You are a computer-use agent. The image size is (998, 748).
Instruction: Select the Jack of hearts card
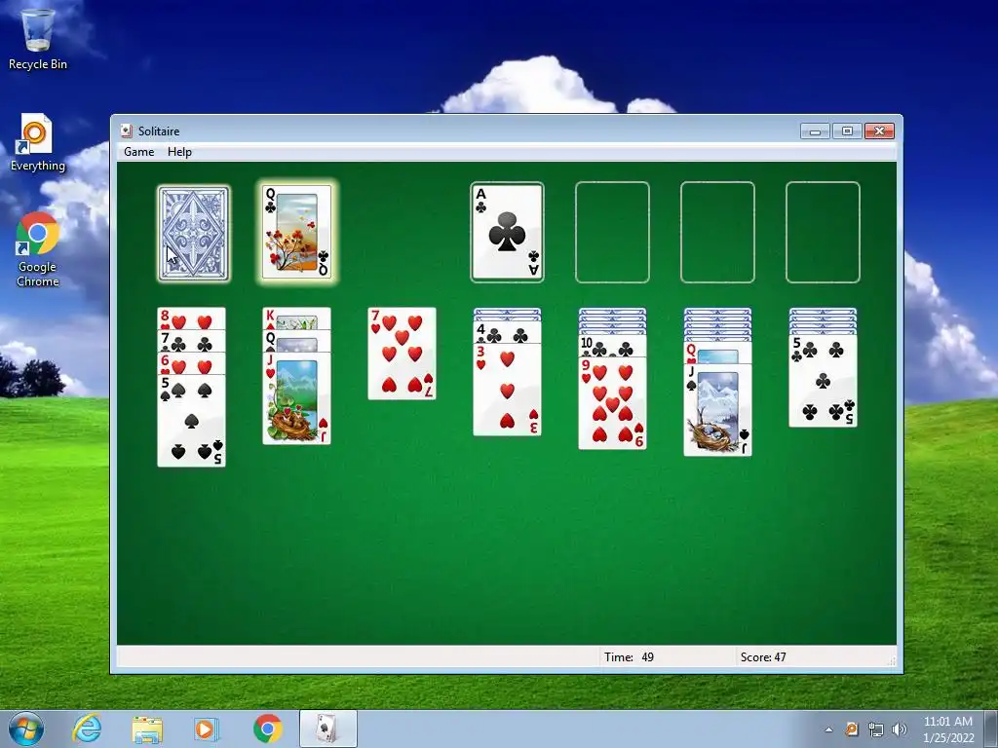tap(296, 398)
